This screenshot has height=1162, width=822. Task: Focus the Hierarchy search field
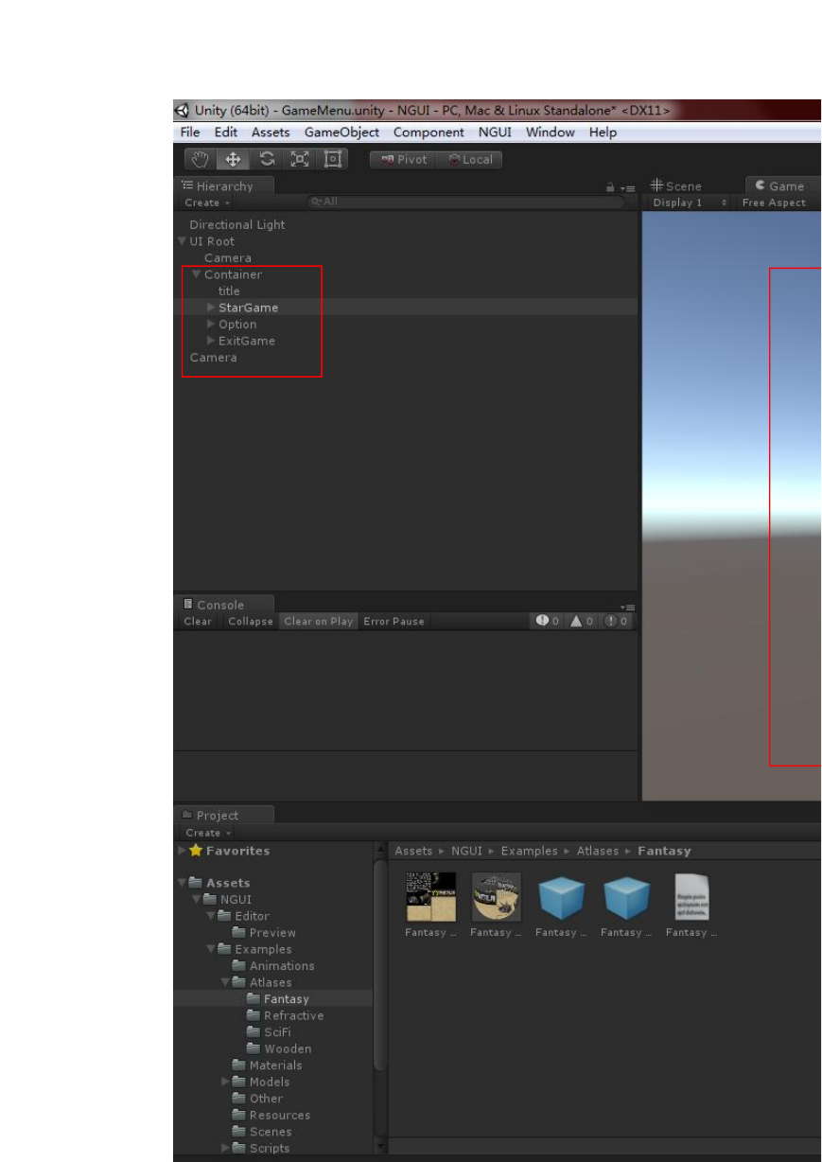[466, 202]
